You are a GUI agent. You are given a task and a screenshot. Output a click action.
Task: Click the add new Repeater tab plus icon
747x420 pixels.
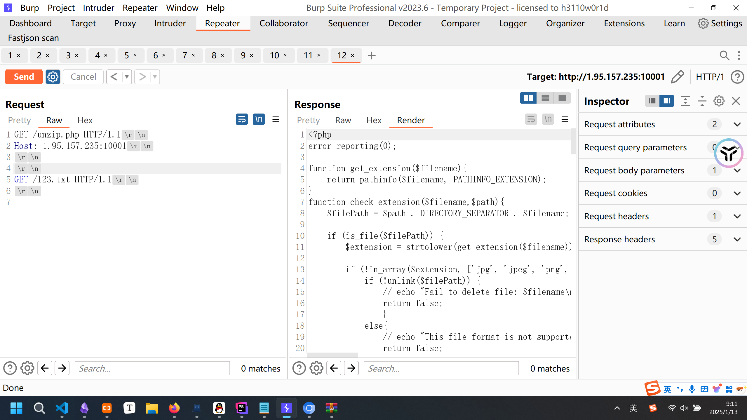point(372,55)
